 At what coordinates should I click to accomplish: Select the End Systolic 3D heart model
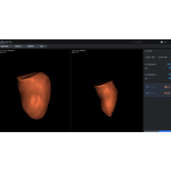(106, 99)
